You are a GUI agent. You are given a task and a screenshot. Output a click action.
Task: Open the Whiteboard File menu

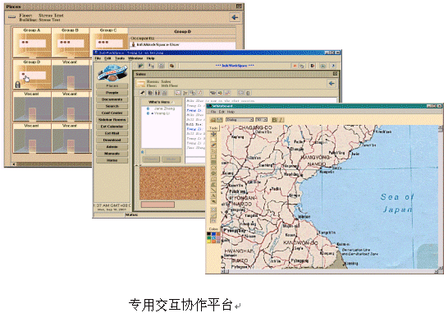click(x=213, y=112)
